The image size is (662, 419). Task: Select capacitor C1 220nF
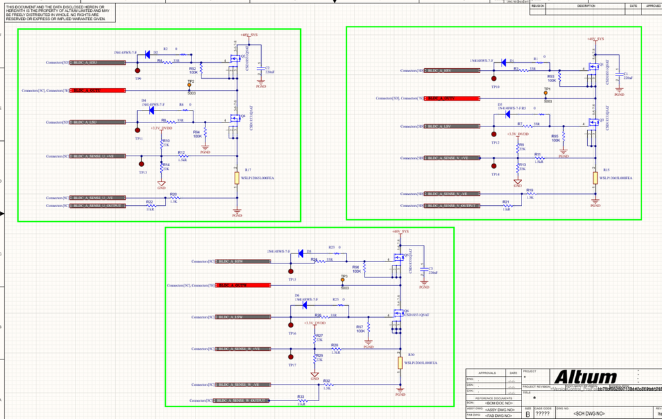[619, 75]
